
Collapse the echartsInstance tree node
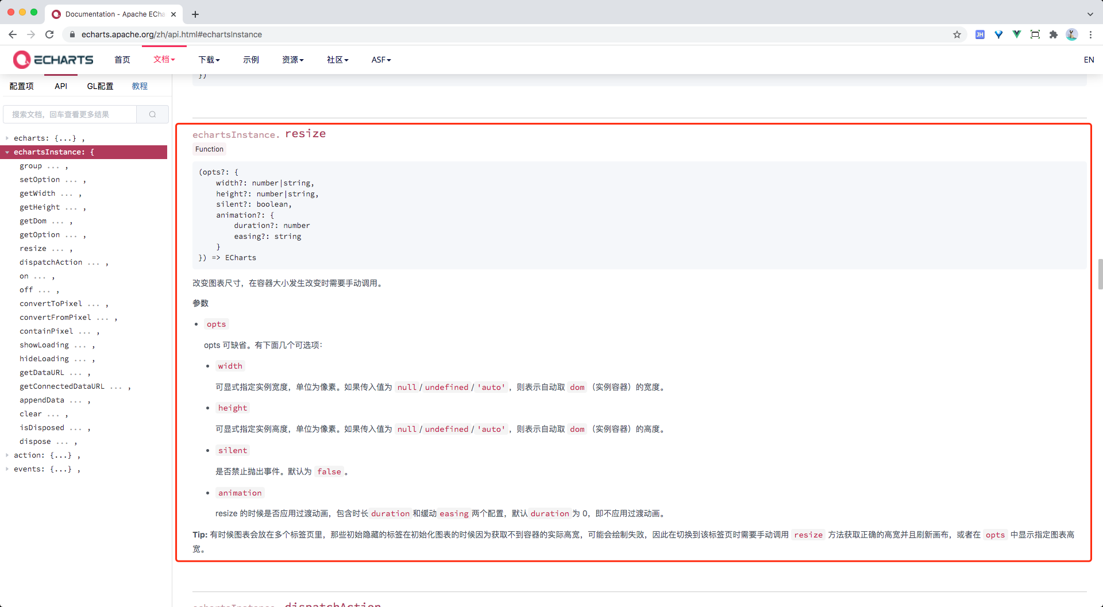pos(7,152)
